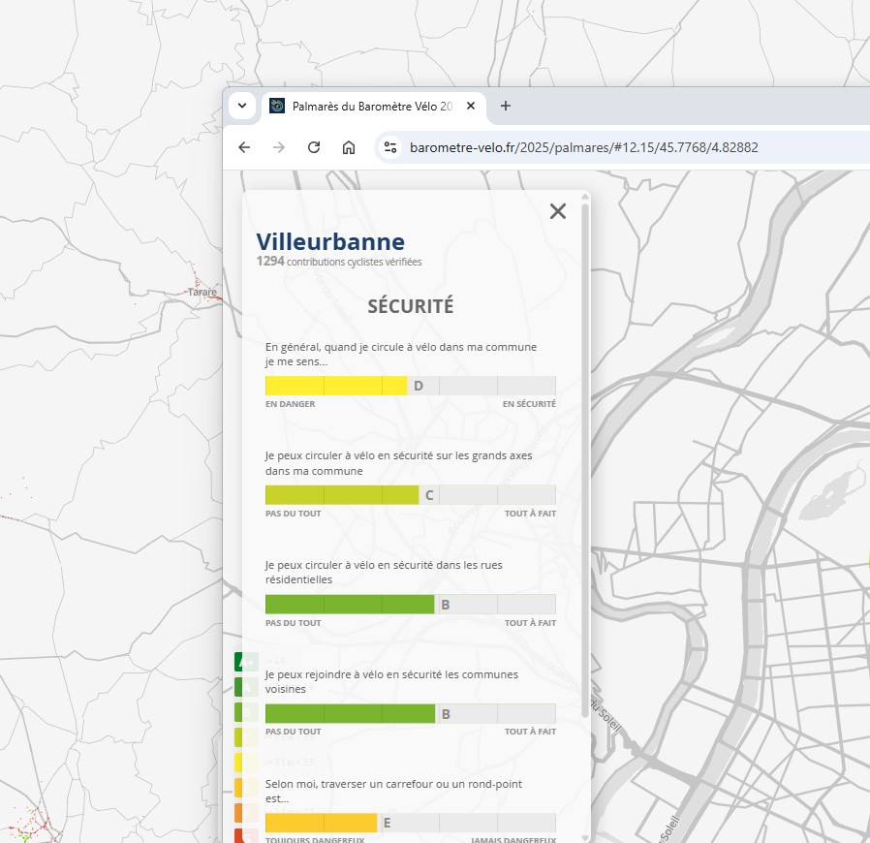The width and height of the screenshot is (870, 843).
Task: Expand the orange F swatch in the legend
Action: coord(238,812)
